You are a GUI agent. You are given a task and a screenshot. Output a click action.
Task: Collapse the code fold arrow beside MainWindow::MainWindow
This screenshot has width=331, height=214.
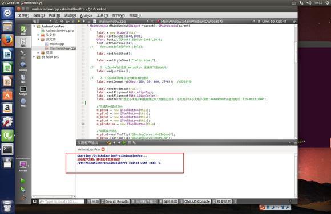point(88,26)
